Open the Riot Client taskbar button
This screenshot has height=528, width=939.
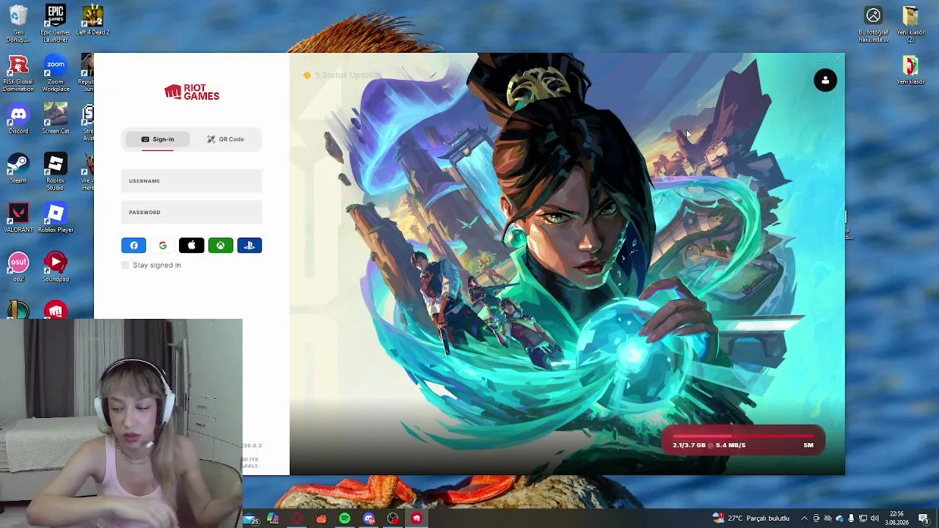coord(417,518)
